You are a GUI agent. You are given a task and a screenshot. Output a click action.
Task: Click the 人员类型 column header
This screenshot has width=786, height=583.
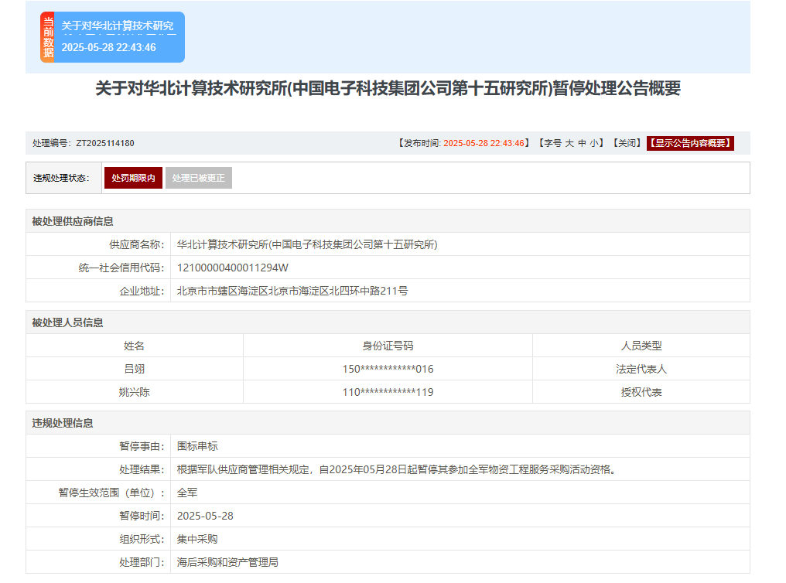(x=641, y=346)
